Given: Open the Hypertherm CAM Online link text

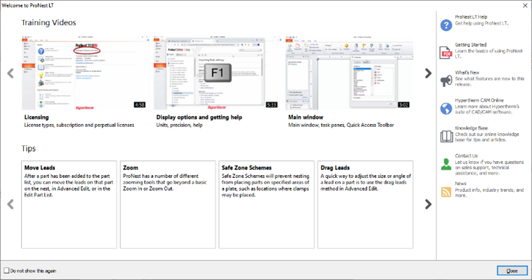Looking at the screenshot, I should [479, 100].
